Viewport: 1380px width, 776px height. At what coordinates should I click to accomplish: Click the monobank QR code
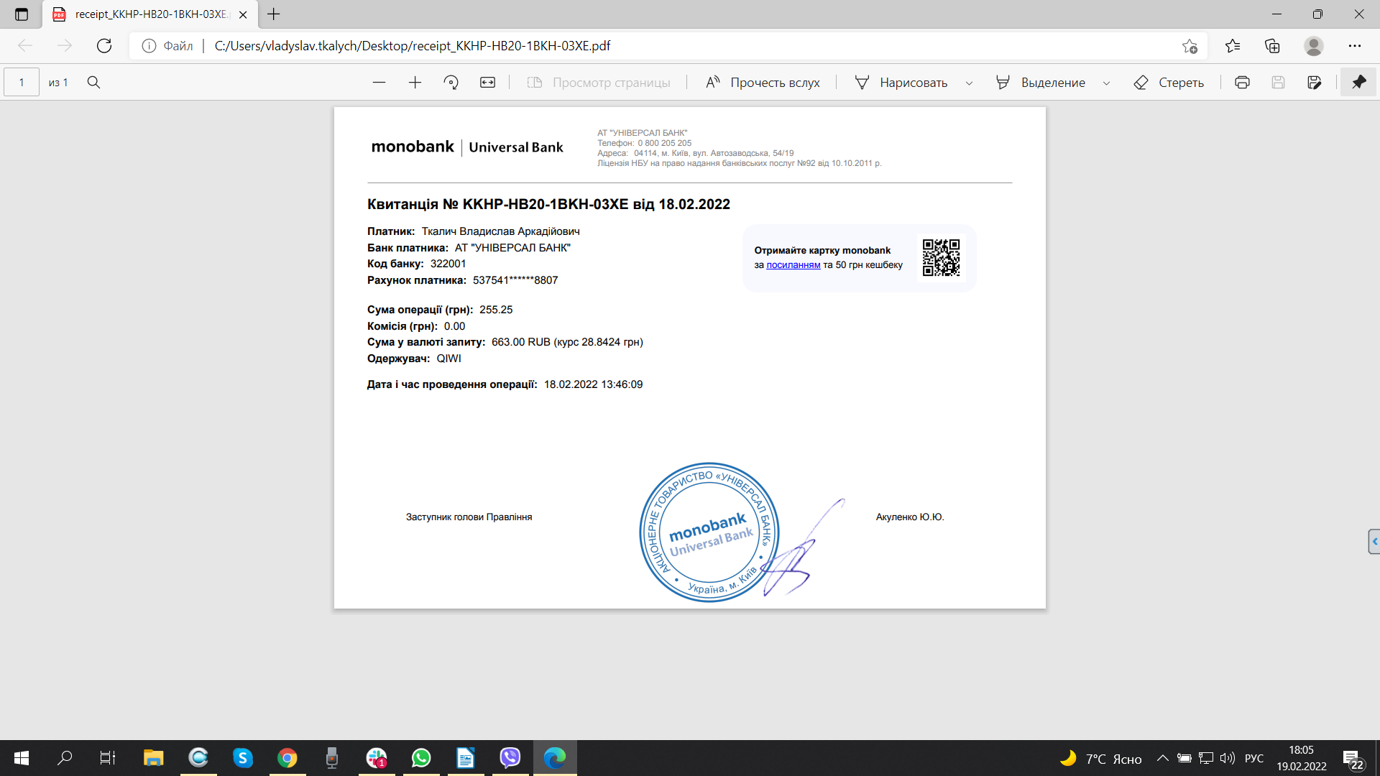click(x=941, y=258)
